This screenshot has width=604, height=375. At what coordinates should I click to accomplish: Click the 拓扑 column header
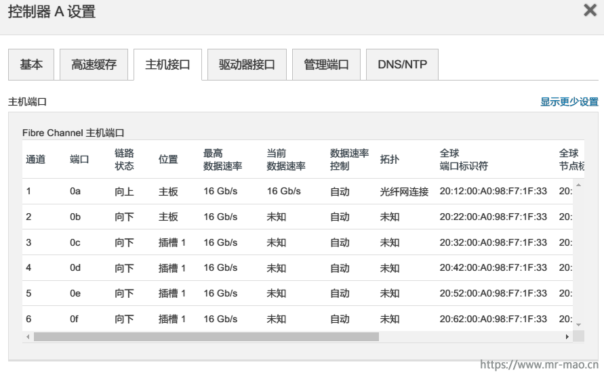389,159
